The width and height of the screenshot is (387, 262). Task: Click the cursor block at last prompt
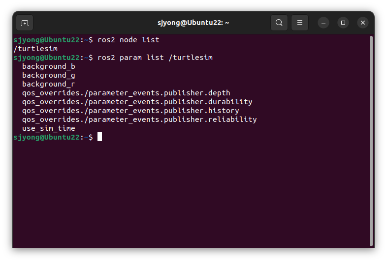click(100, 137)
